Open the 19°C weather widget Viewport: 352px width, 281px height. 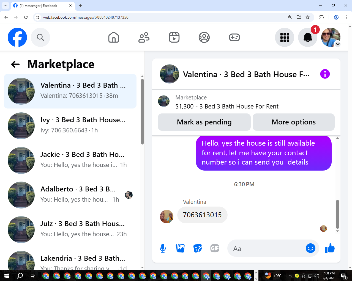coord(273,276)
